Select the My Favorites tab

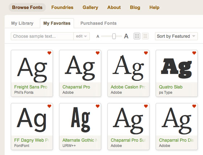point(57,23)
